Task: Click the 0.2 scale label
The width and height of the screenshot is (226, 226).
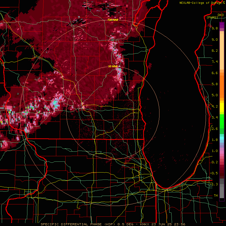Action: [x=215, y=162]
